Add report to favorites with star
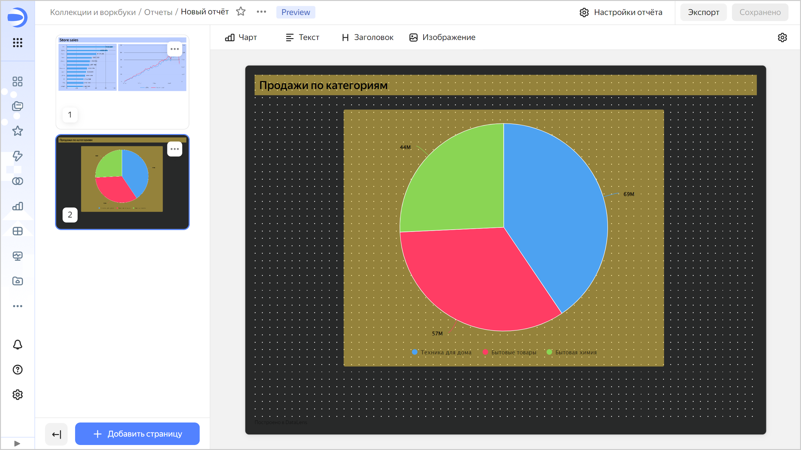The width and height of the screenshot is (801, 450). coord(241,12)
